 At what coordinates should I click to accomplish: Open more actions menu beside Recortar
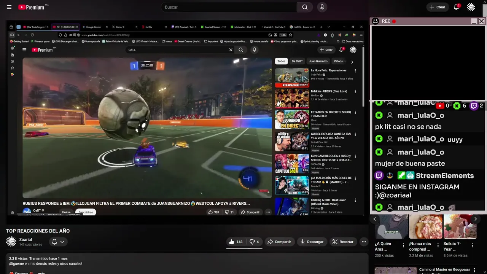click(364, 242)
